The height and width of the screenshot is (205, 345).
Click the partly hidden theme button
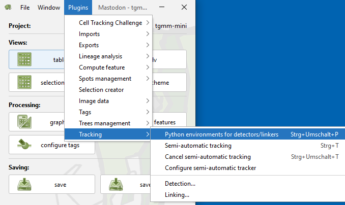(169, 82)
